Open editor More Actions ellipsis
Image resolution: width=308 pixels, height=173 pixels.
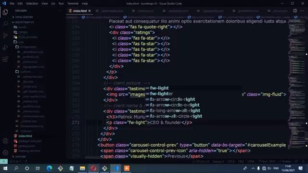click(x=302, y=11)
